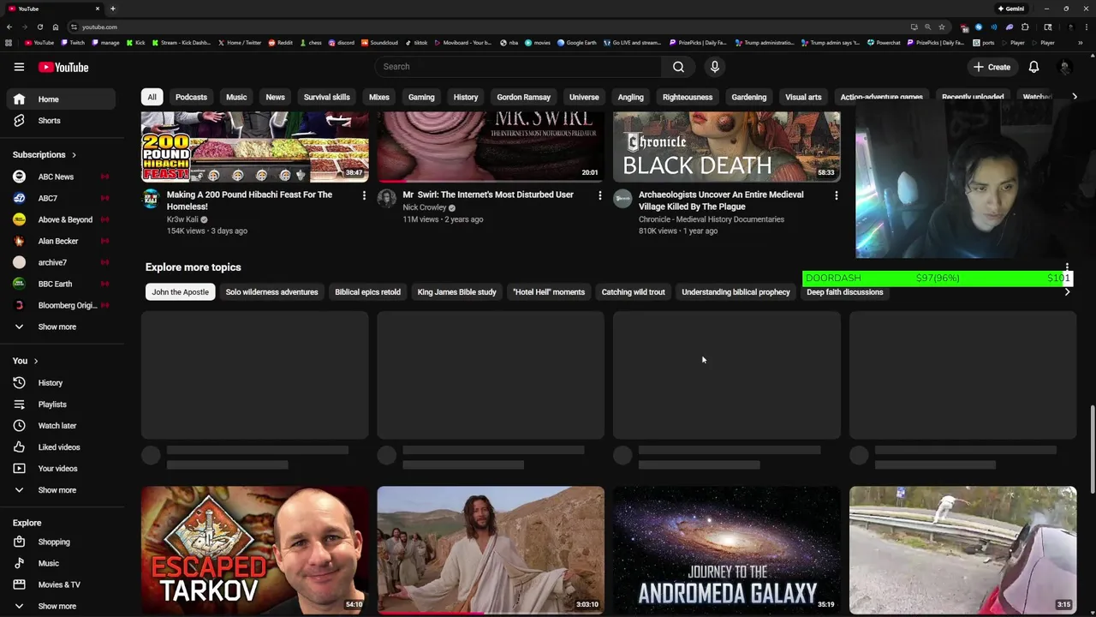Click the Create button
This screenshot has height=617, width=1096.
pyautogui.click(x=992, y=67)
